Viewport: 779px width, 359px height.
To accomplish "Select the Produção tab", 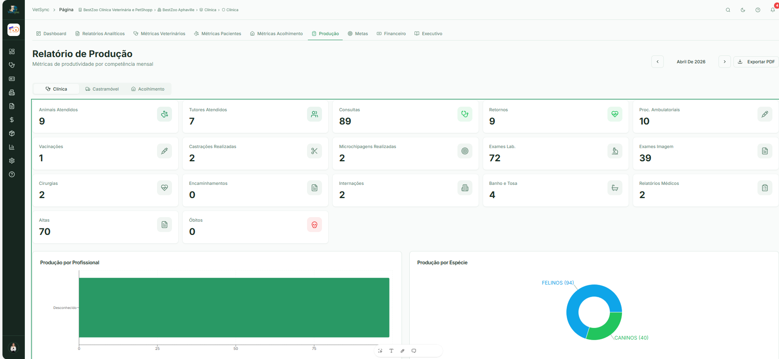I will pyautogui.click(x=325, y=34).
